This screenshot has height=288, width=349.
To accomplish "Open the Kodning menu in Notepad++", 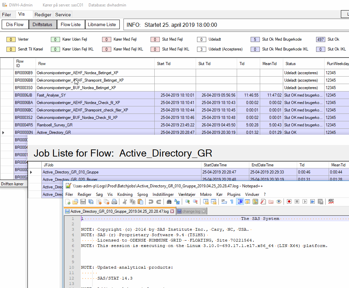I will click(x=125, y=194).
